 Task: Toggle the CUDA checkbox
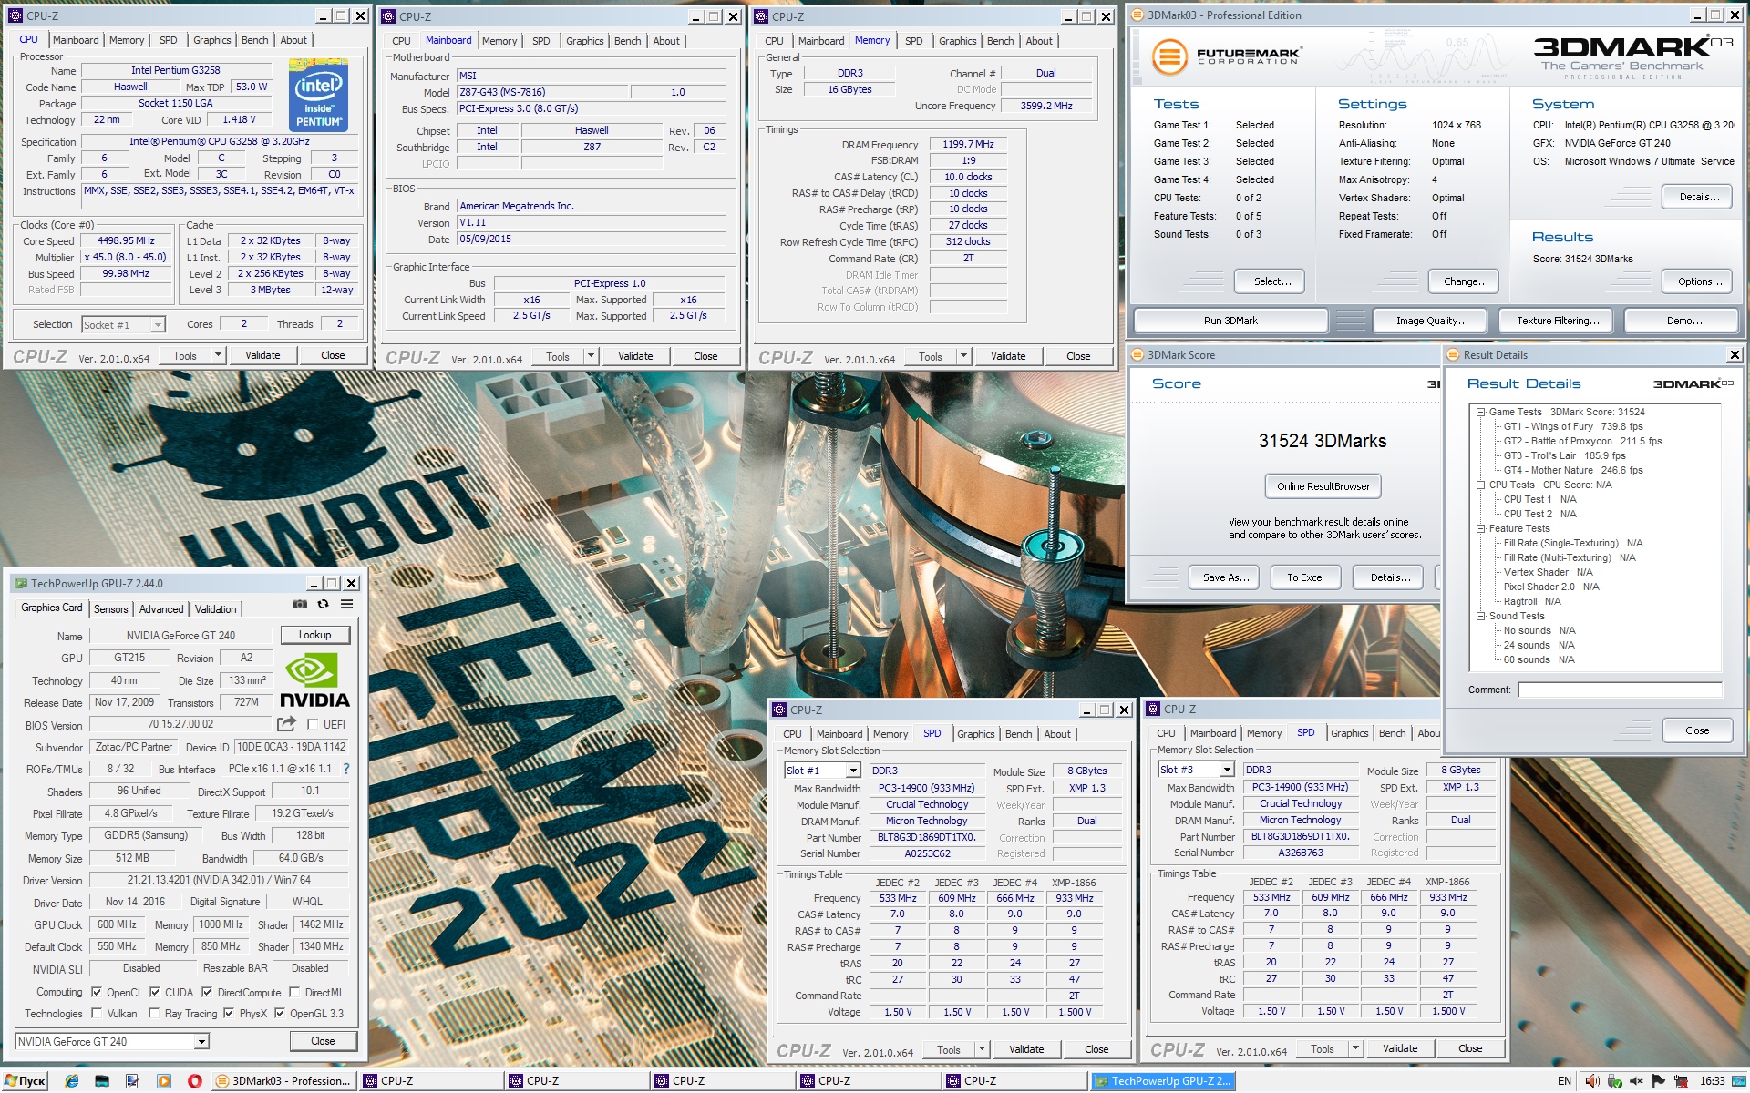155,992
